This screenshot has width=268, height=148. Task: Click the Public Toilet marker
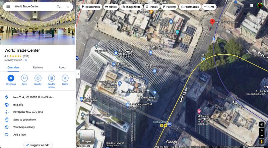(132, 80)
